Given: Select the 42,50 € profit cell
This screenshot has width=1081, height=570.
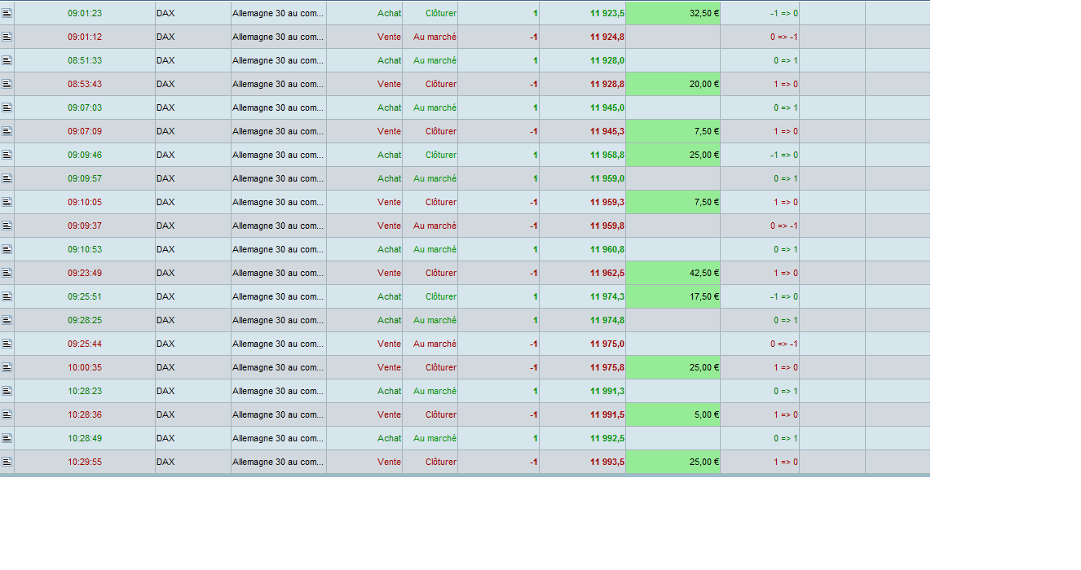Looking at the screenshot, I should (x=673, y=273).
